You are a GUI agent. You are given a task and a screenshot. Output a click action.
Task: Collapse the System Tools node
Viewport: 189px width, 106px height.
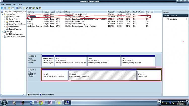tap(2, 14)
